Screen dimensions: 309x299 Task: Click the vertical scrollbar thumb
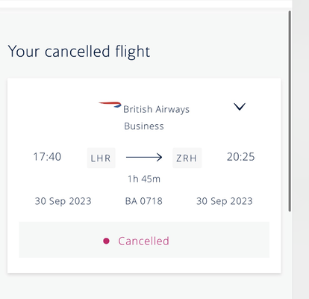point(290,111)
